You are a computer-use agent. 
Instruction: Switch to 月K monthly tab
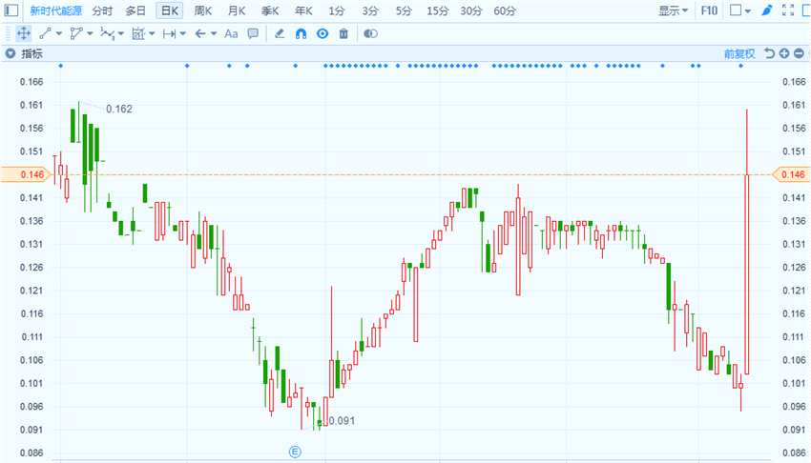point(237,10)
